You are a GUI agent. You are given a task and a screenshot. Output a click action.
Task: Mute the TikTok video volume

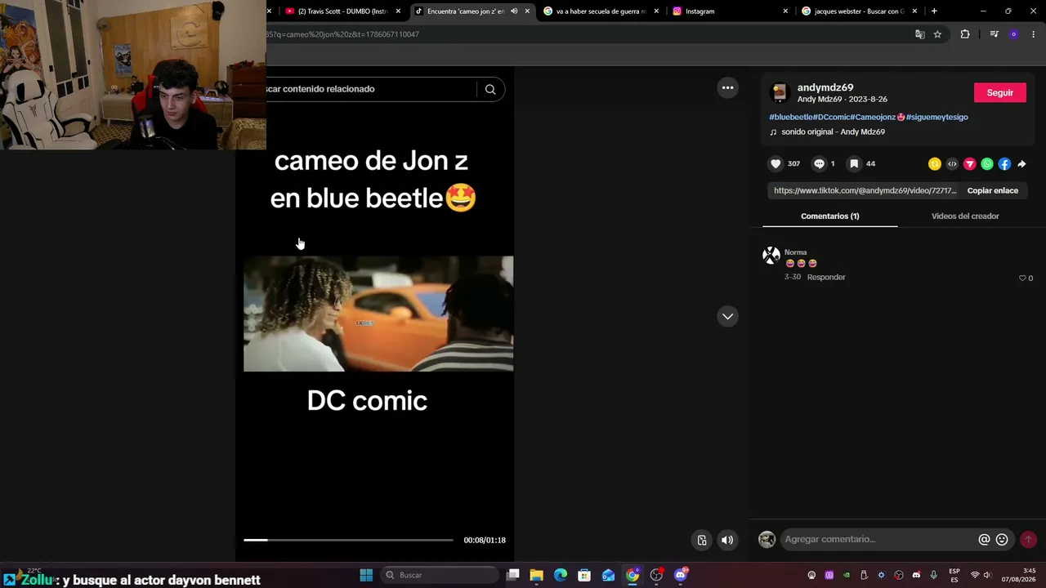[727, 540]
